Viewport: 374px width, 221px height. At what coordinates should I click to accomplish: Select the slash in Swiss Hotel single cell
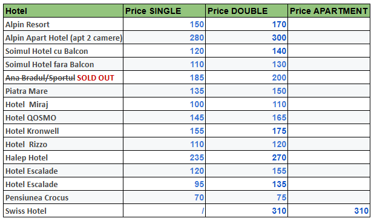coord(203,211)
